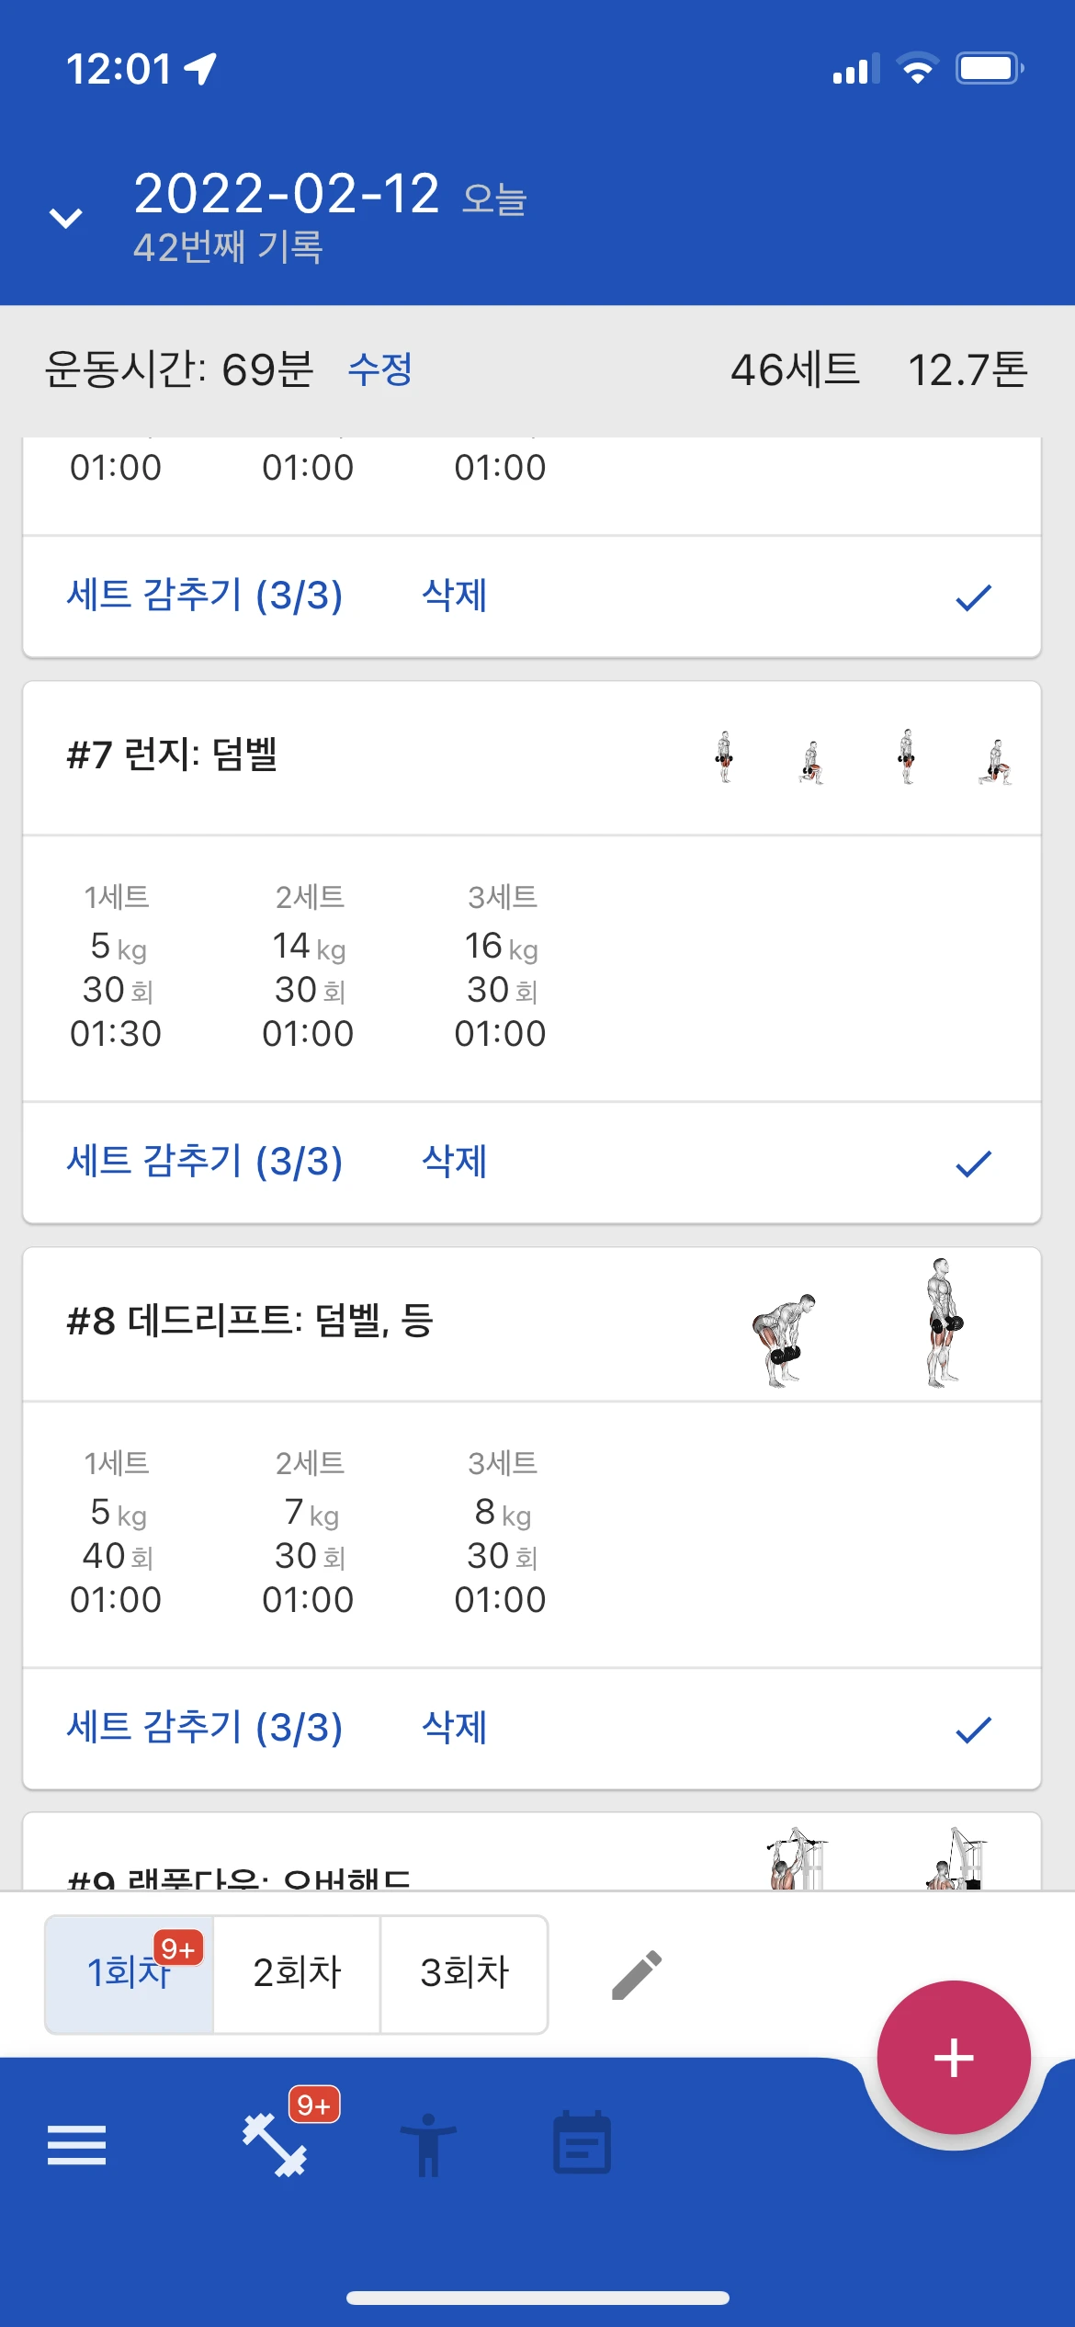This screenshot has height=2327, width=1075.
Task: Tap the dumbbell workout icon
Action: (275, 2145)
